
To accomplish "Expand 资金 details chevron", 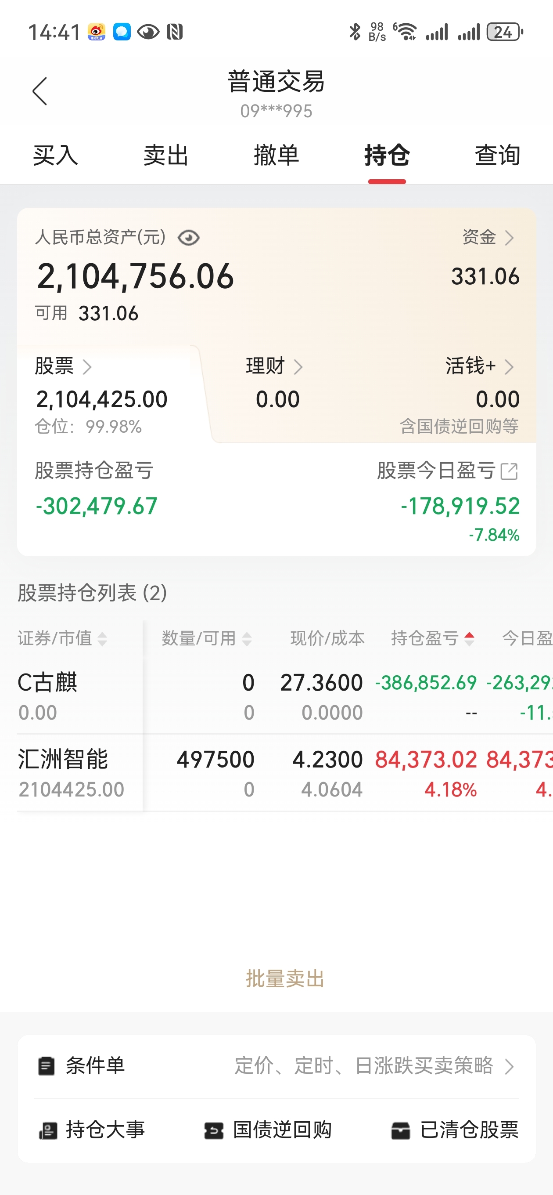I will pos(509,238).
